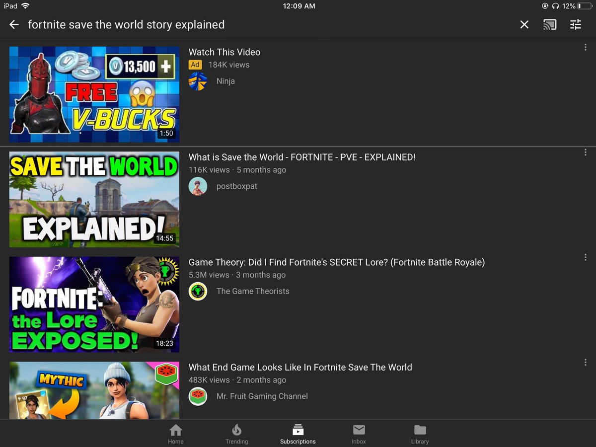Open the Subscriptions tab
Image resolution: width=596 pixels, height=447 pixels.
(298, 434)
